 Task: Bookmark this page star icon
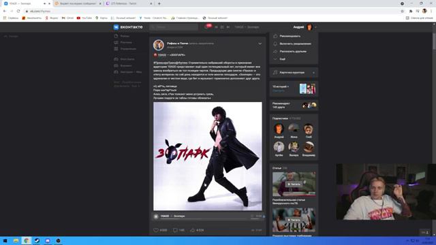pyautogui.click(x=402, y=11)
